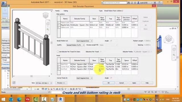
Task: Open the notepad-style taskbar icon
Action: click(52, 99)
